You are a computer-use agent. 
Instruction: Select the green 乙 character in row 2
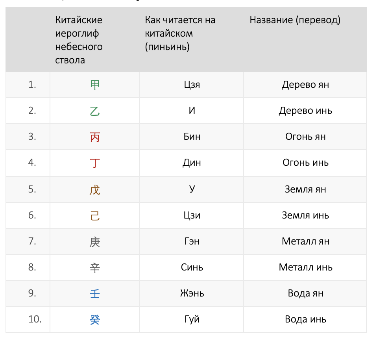click(x=95, y=111)
